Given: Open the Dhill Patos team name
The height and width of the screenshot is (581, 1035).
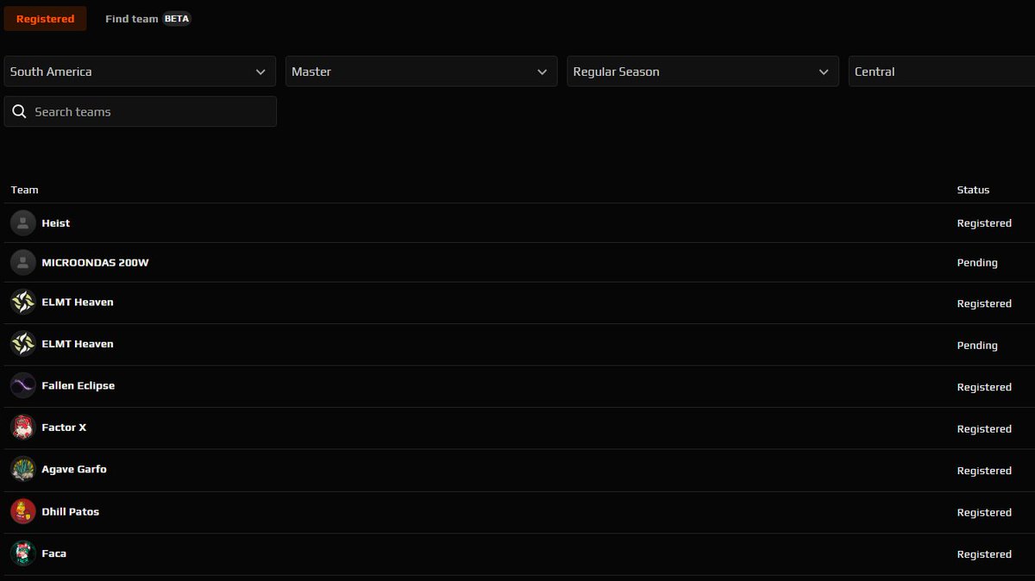Looking at the screenshot, I should (x=71, y=512).
